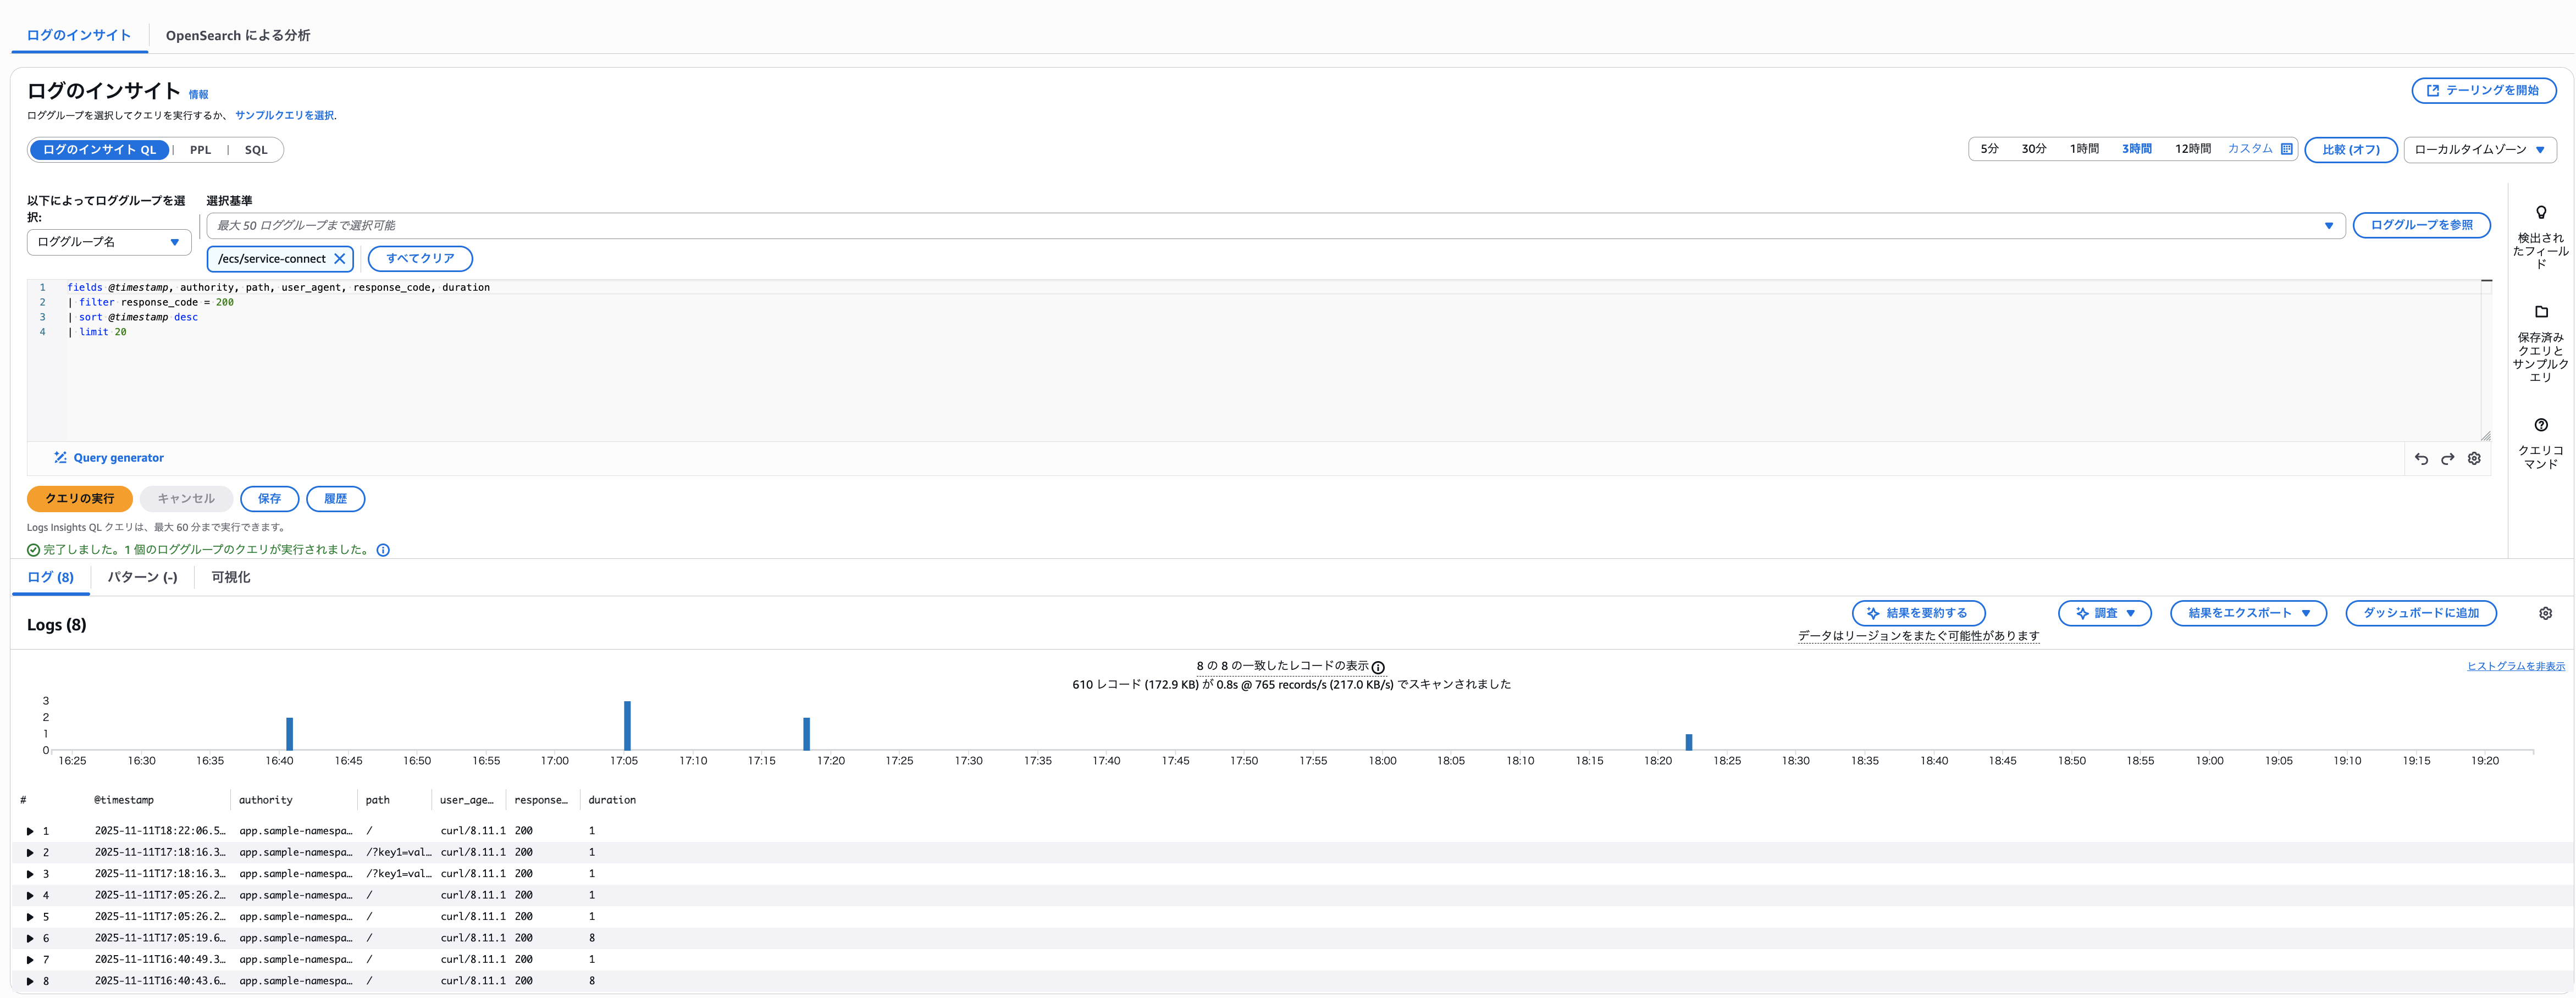This screenshot has width=2576, height=998.
Task: Click the run query (クエリの実行) button
Action: tap(80, 498)
